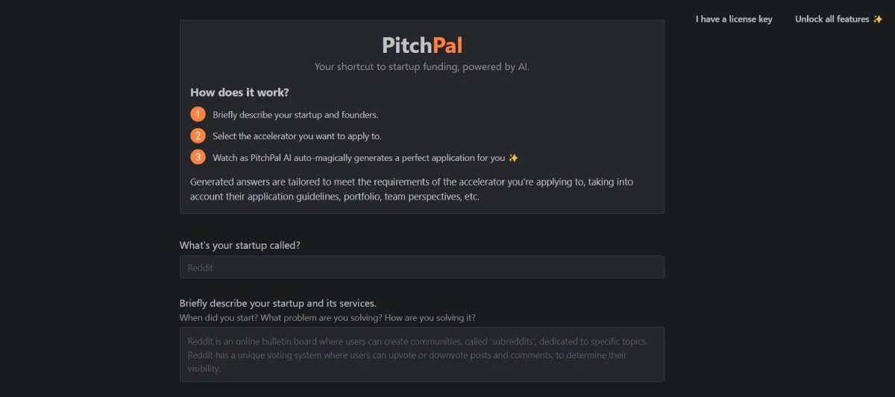Viewport: 895px width, 397px height.
Task: Click the orange step 1 number badge
Action: [x=198, y=115]
